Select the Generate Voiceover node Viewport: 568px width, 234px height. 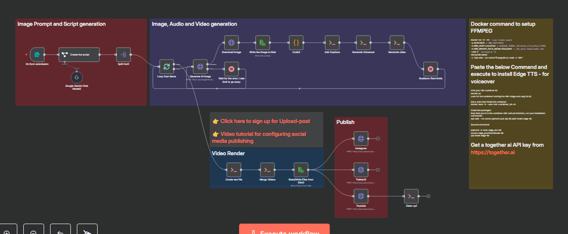pyautogui.click(x=363, y=43)
